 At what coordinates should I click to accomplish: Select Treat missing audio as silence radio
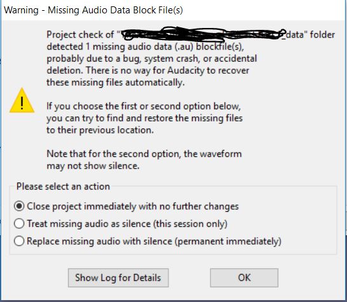pyautogui.click(x=19, y=224)
